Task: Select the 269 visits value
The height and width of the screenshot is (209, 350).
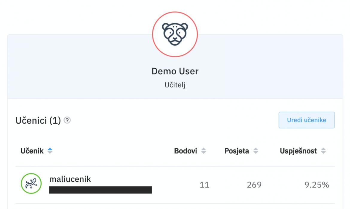Action: pyautogui.click(x=254, y=185)
